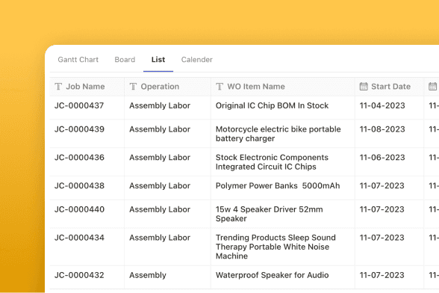This screenshot has width=439, height=293.
Task: Click the Waterproof Speaker for Audio item
Action: click(x=272, y=275)
